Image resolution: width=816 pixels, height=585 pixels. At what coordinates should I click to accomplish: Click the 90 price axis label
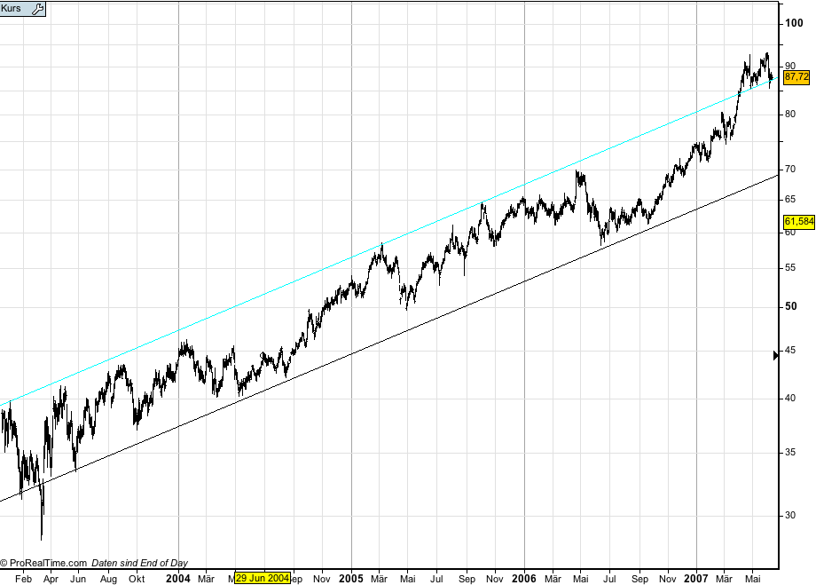[790, 66]
